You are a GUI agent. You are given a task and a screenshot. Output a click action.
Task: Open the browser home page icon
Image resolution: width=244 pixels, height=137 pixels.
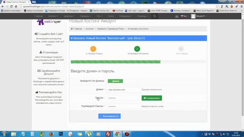[x=16, y=6]
